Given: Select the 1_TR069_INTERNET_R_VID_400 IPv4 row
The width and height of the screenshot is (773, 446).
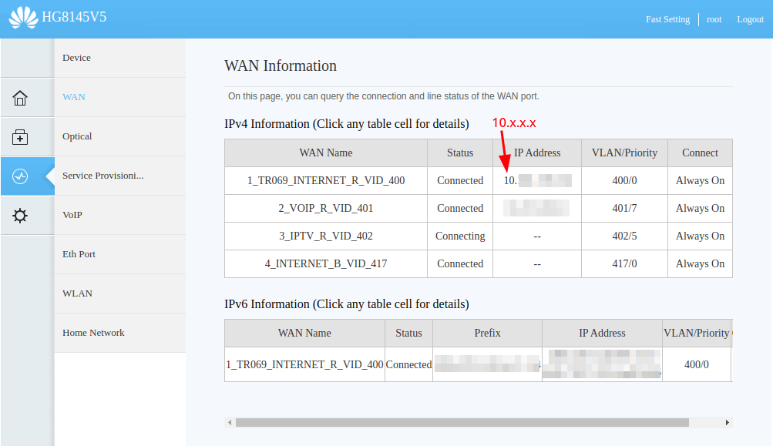Looking at the screenshot, I should point(325,181).
